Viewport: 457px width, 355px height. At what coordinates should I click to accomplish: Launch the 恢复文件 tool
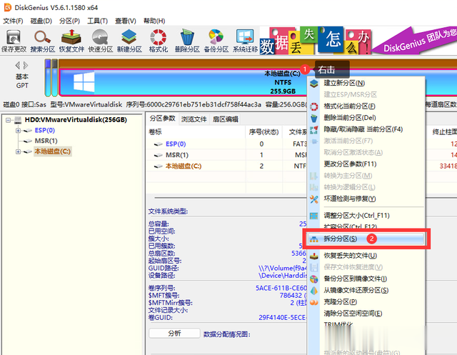(71, 41)
